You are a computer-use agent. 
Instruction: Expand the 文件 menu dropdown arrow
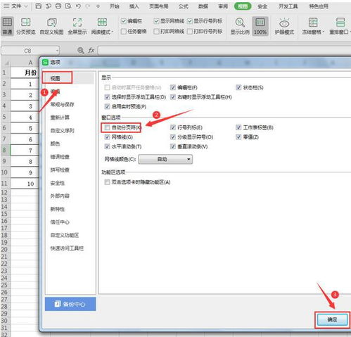pyautogui.click(x=26, y=6)
